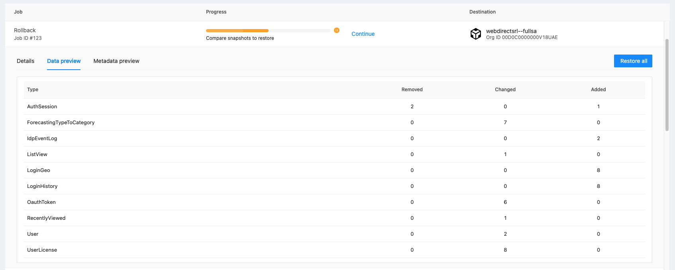Select the UserLicense row

tap(42, 250)
